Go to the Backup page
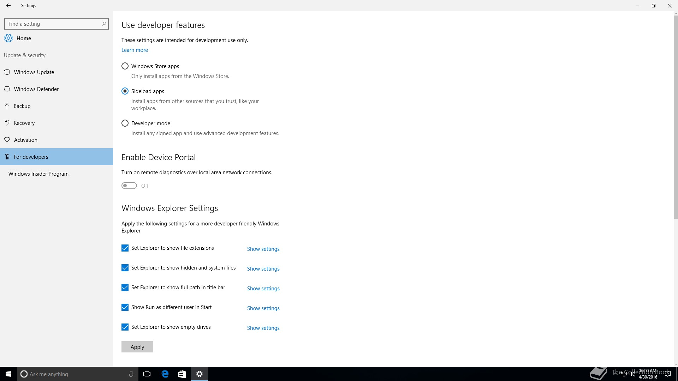The height and width of the screenshot is (381, 678). point(56,106)
